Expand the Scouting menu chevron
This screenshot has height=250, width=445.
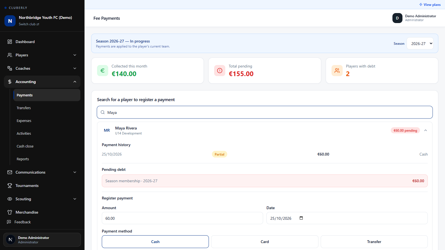[x=75, y=199]
